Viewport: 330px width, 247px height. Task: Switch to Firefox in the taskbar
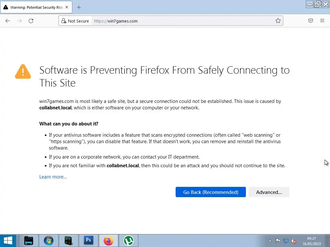[x=109, y=241]
